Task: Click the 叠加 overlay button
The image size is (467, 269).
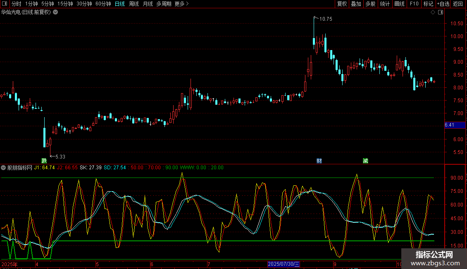Action: (356, 4)
